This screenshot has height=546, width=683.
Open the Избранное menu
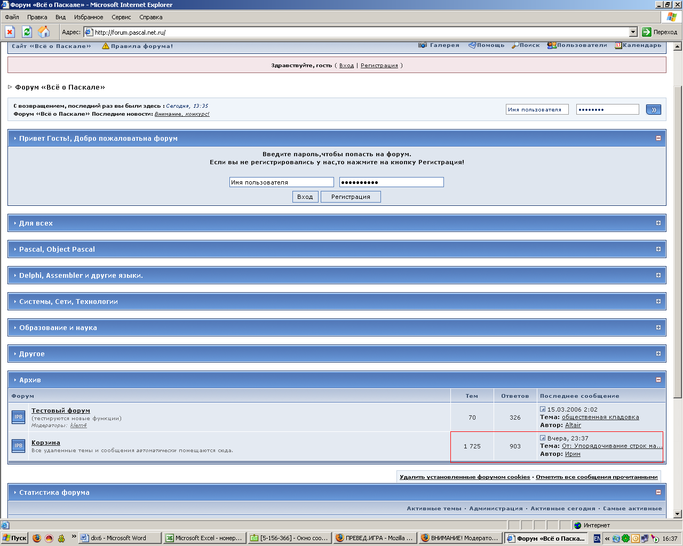(x=89, y=17)
